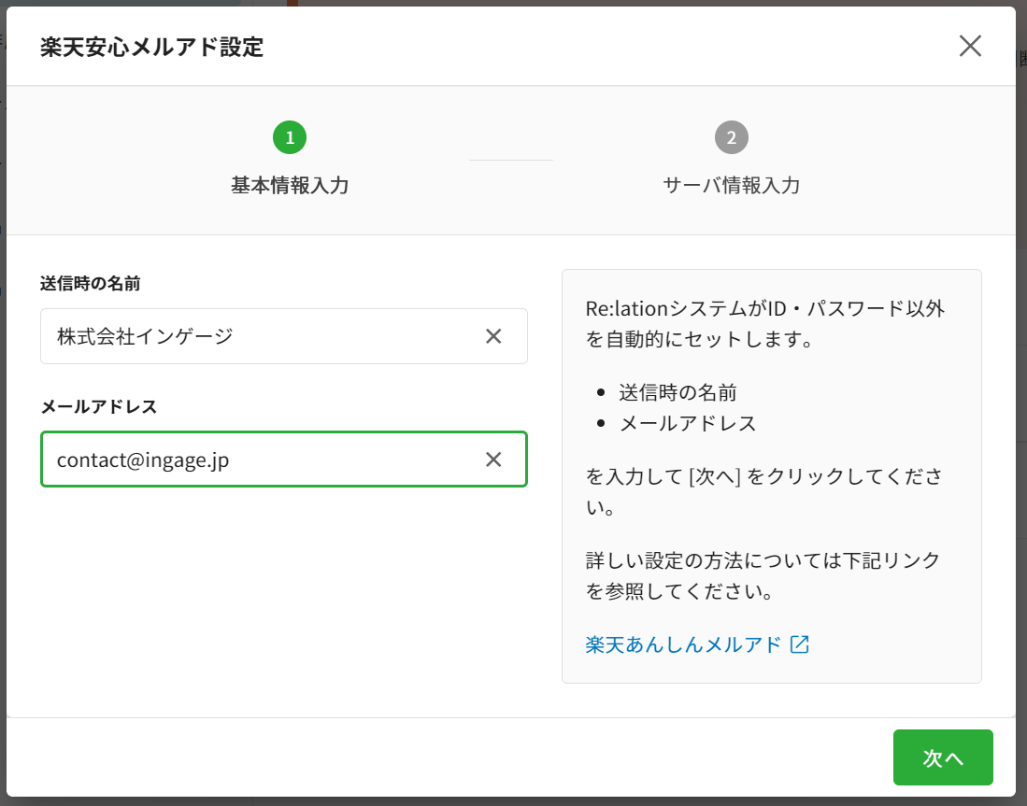Image resolution: width=1027 pixels, height=806 pixels.
Task: Click the connector line between the steps
Action: [x=510, y=160]
